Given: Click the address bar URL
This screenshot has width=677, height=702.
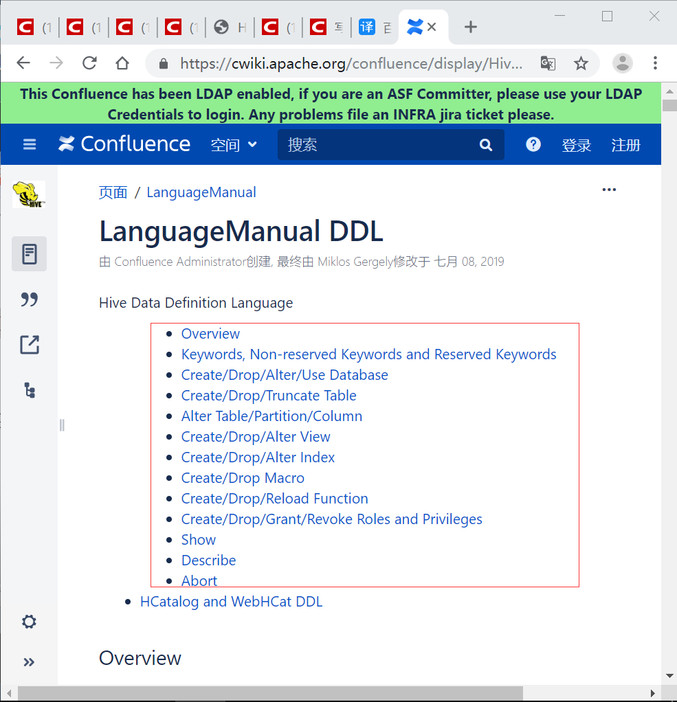Looking at the screenshot, I should click(x=351, y=64).
